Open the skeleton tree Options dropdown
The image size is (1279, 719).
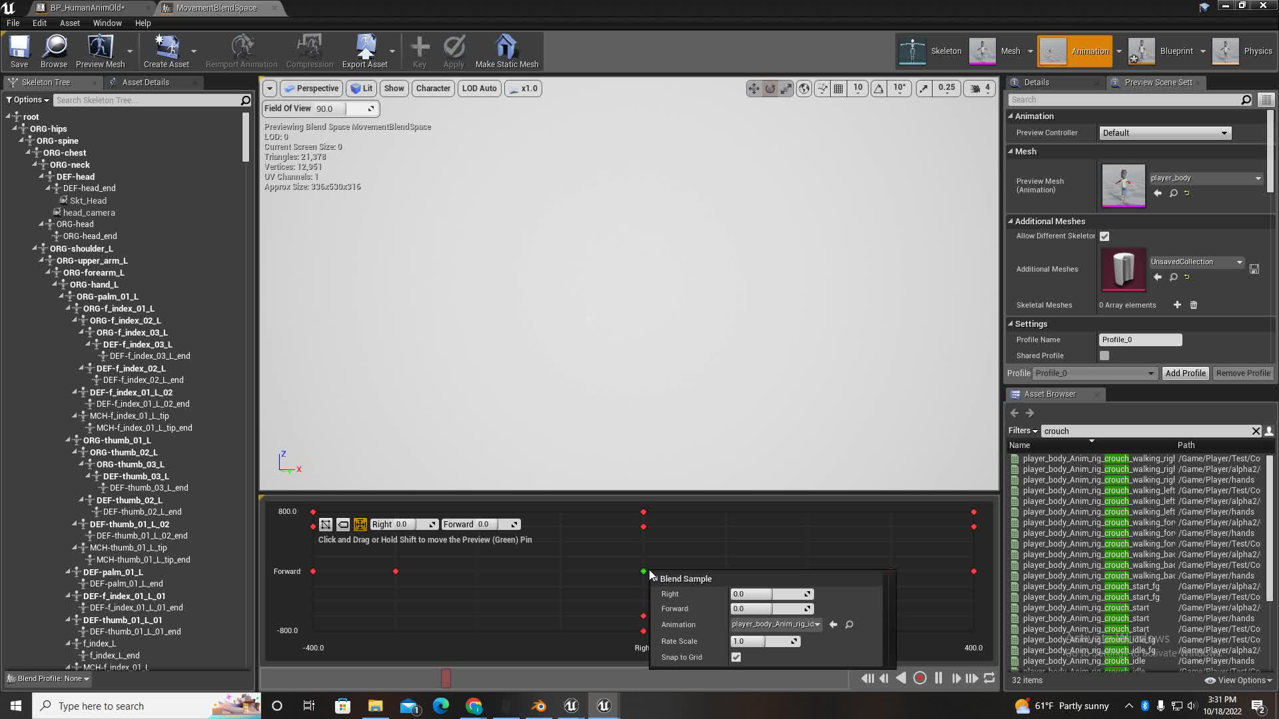(27, 100)
